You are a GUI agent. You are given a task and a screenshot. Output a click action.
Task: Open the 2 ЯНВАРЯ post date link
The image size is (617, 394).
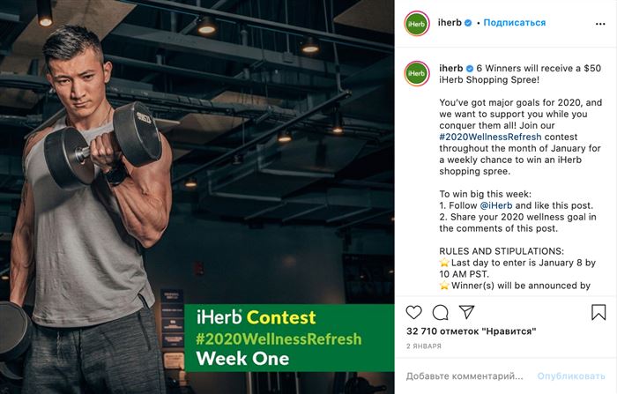pyautogui.click(x=424, y=346)
